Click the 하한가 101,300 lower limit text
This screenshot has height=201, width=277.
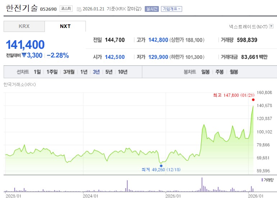(x=187, y=57)
